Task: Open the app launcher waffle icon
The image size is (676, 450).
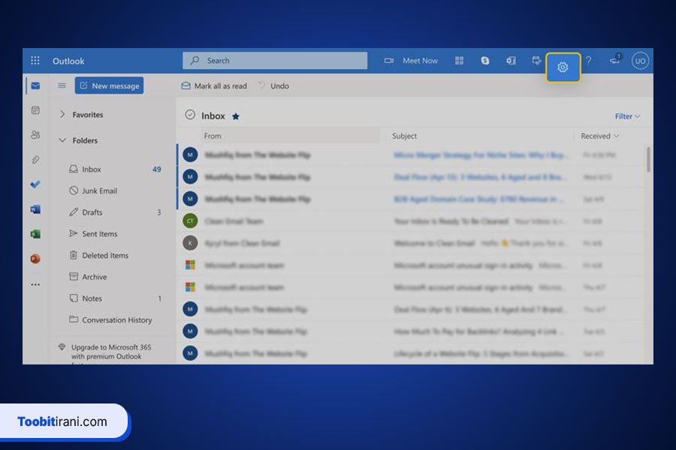Action: pos(35,61)
